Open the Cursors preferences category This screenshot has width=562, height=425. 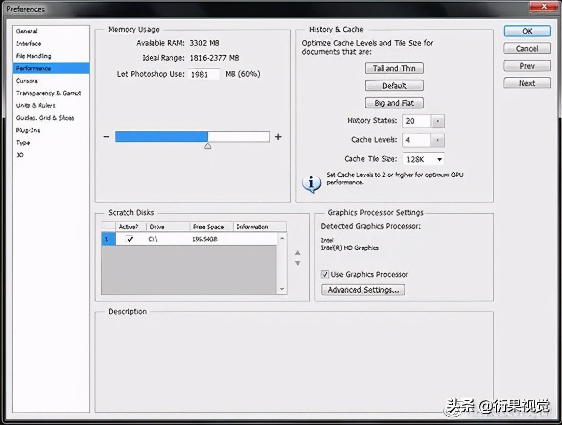coord(27,81)
